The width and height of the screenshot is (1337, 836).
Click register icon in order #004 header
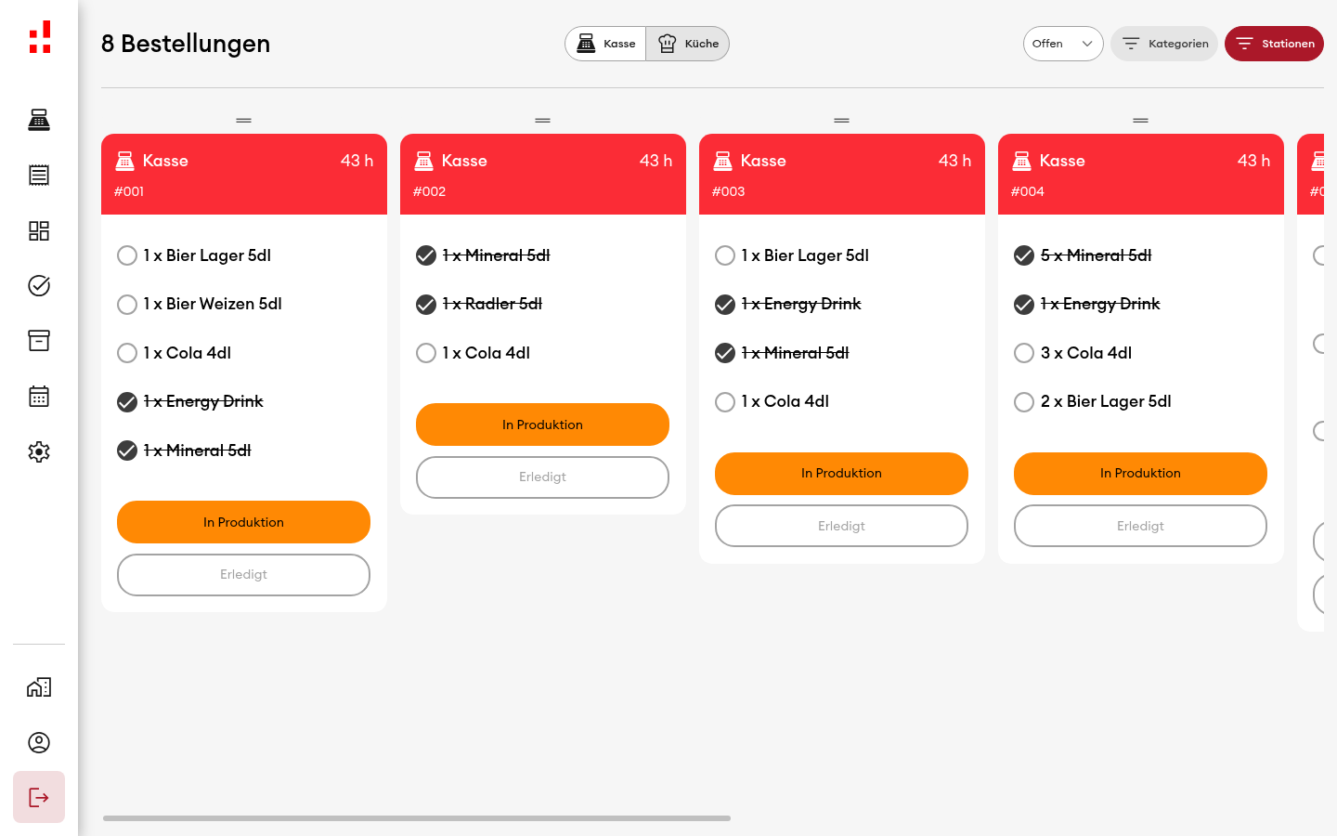(x=1022, y=161)
